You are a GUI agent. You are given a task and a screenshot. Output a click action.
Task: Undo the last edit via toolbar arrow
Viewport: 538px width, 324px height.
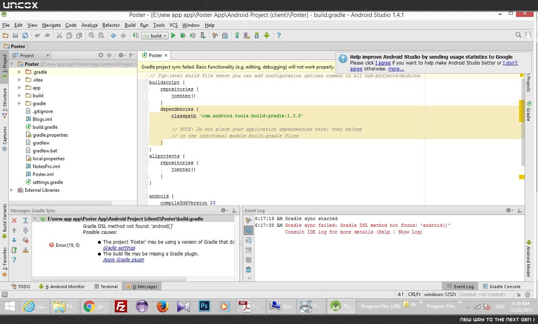(37, 35)
